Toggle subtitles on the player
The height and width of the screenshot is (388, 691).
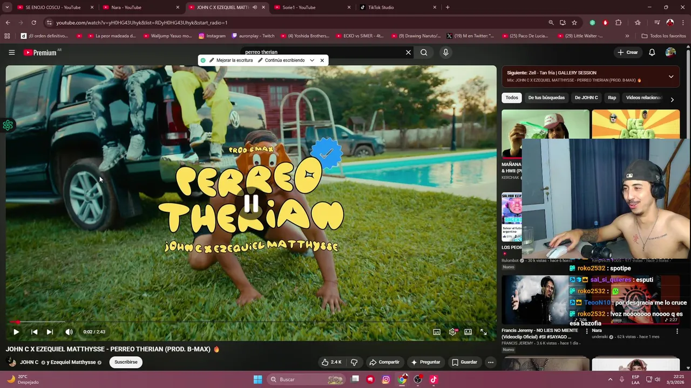click(437, 332)
